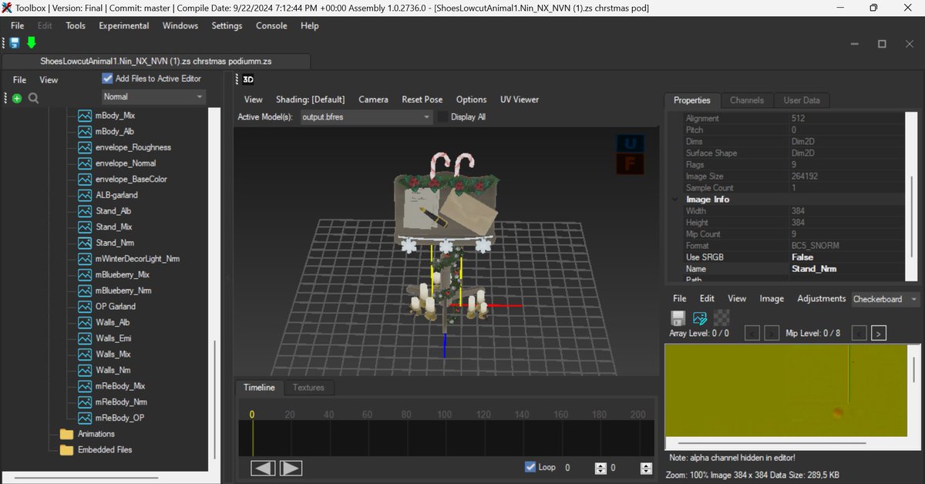This screenshot has height=484, width=925.
Task: Open the UV Viewer
Action: tap(520, 99)
